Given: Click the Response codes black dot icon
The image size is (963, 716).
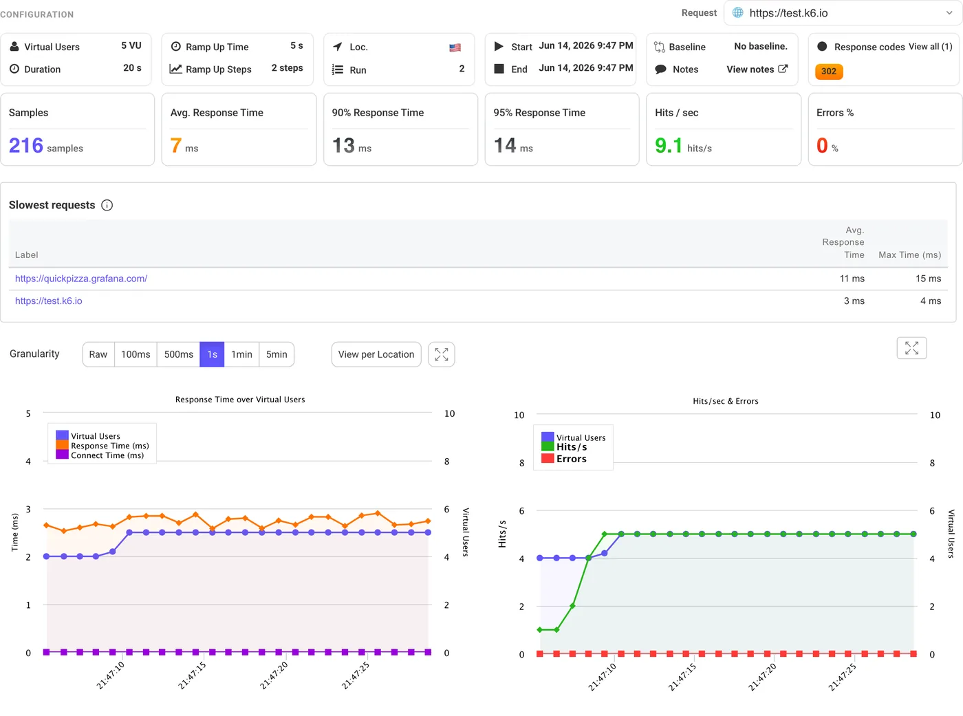Looking at the screenshot, I should click(x=822, y=47).
